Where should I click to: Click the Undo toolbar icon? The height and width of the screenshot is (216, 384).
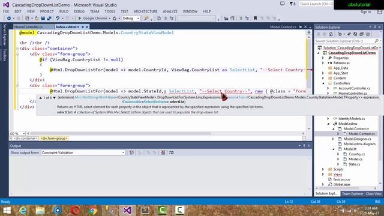tap(58, 19)
